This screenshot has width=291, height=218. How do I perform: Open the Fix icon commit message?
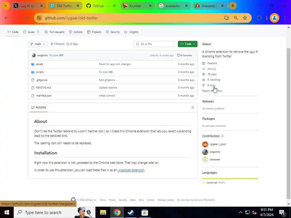(x=54, y=55)
